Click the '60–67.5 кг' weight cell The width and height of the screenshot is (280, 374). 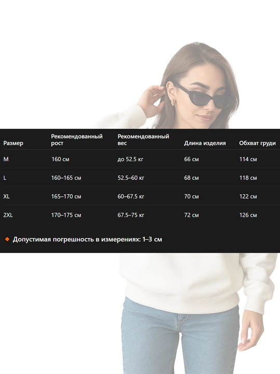coord(131,196)
